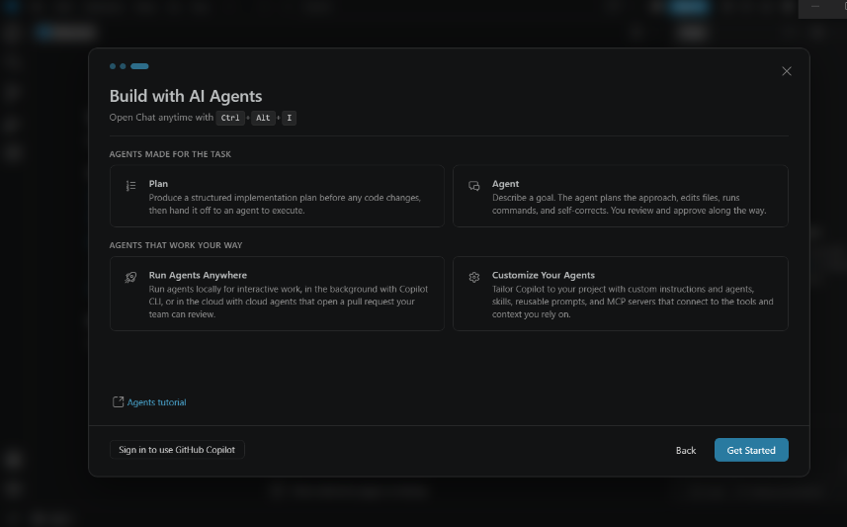This screenshot has height=527, width=847.
Task: Jump to the first onboarding step dot
Action: (113, 66)
